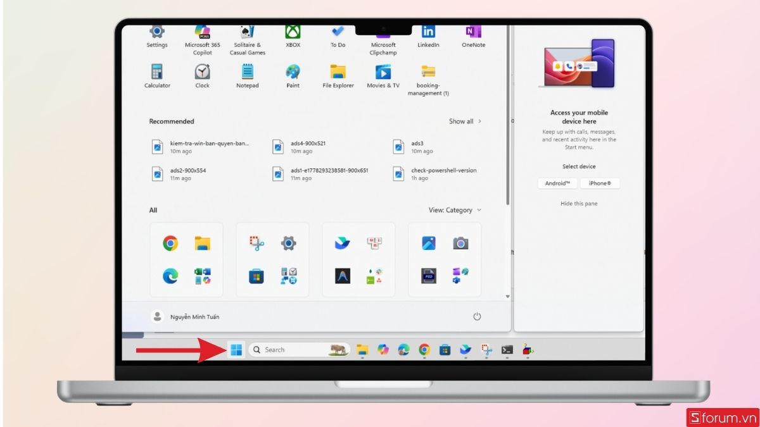
Task: Open the OneNote app
Action: 473,37
